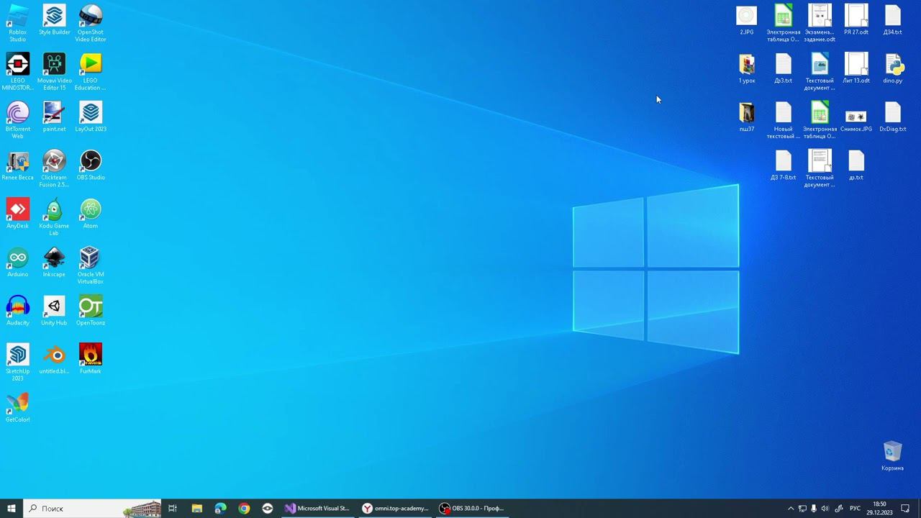The width and height of the screenshot is (921, 518).
Task: Select the Style Builder desktop icon
Action: pyautogui.click(x=54, y=19)
